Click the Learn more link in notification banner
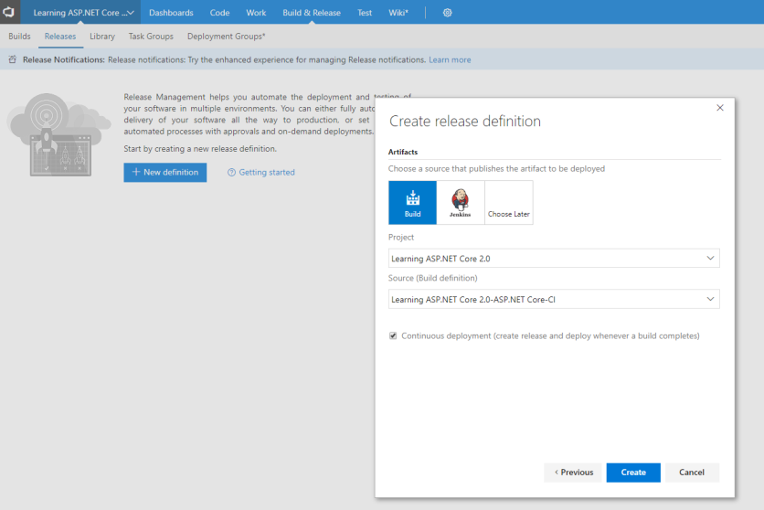This screenshot has height=510, width=764. click(x=450, y=60)
